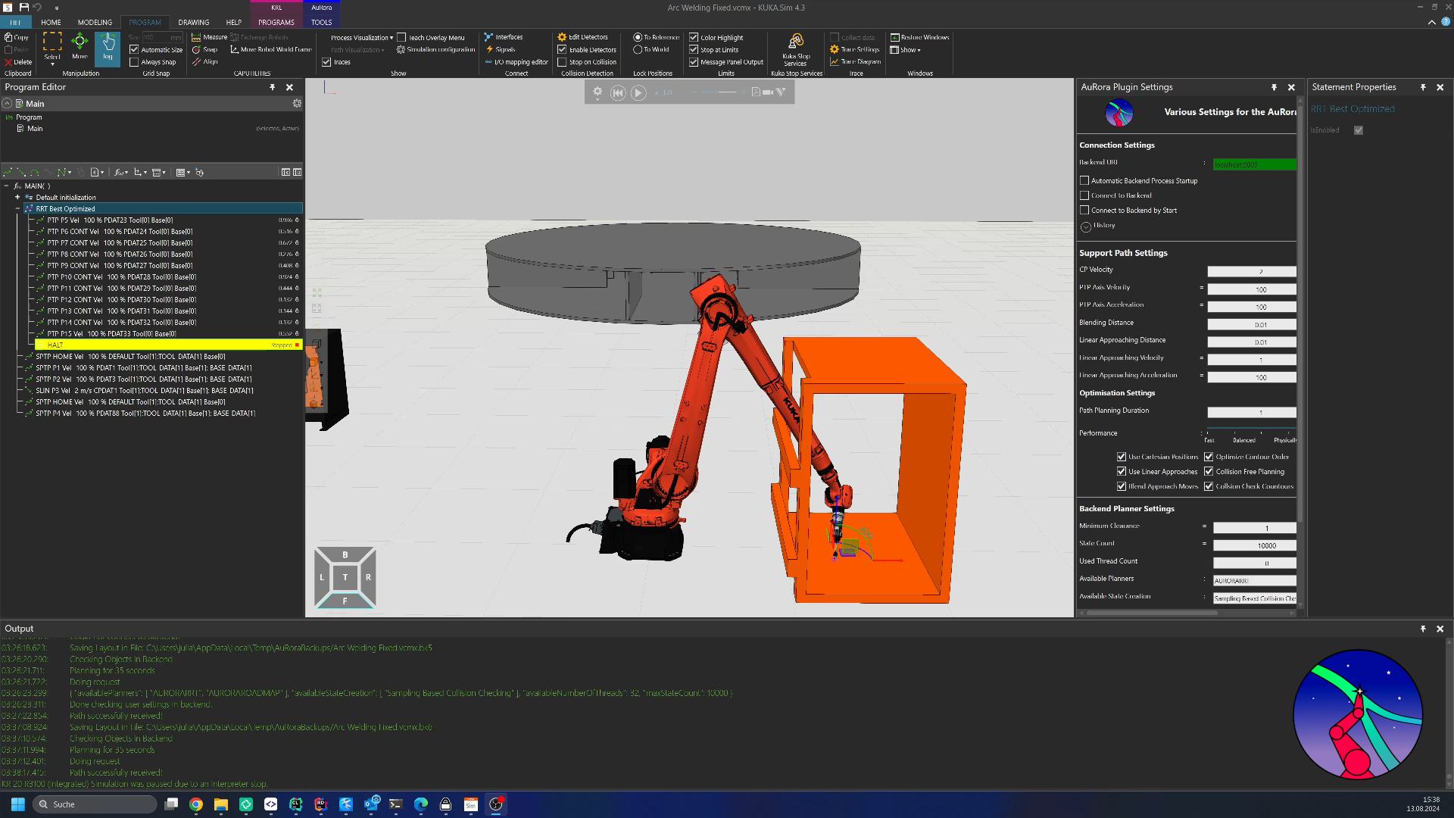
Task: Open Trace Settings
Action: 855,50
